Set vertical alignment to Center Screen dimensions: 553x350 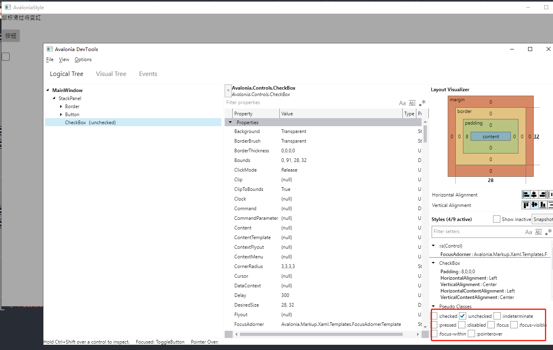click(534, 205)
